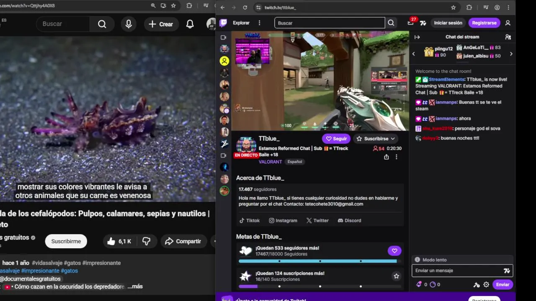Click the #vidasalvaje hashtag on YouTube
The image size is (536, 301).
[47, 263]
